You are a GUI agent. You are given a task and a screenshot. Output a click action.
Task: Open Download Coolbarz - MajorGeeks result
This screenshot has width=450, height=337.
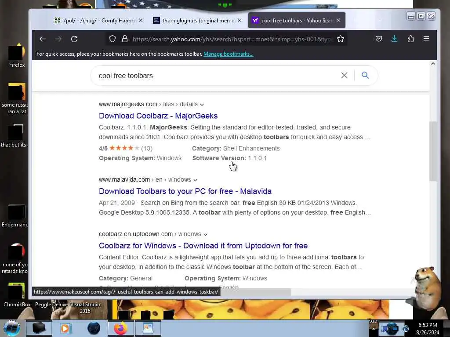(x=158, y=116)
